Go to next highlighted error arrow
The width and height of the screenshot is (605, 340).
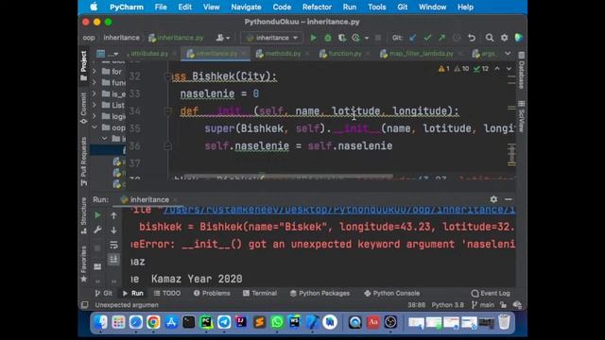[x=509, y=69]
